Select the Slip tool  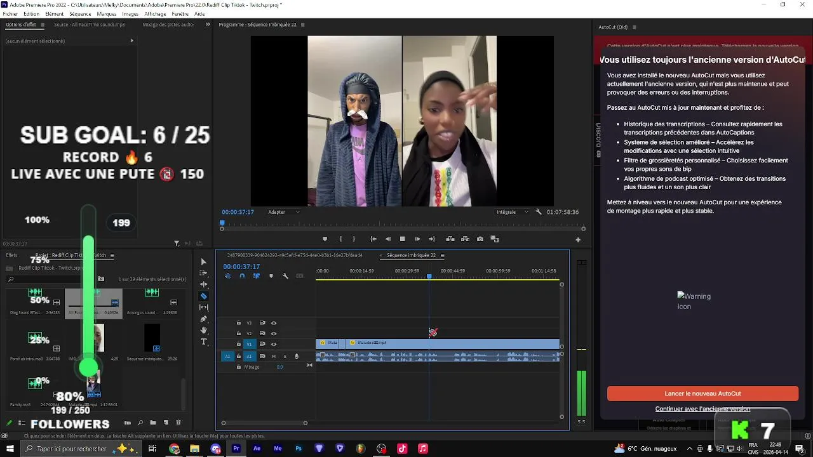pyautogui.click(x=203, y=307)
